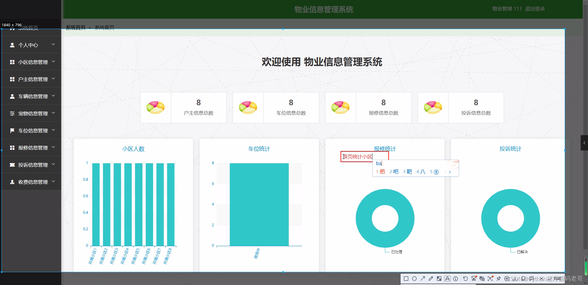This screenshot has height=285, width=588.
Task: Expand the 报修信息管理 chevron
Action: pos(53,147)
